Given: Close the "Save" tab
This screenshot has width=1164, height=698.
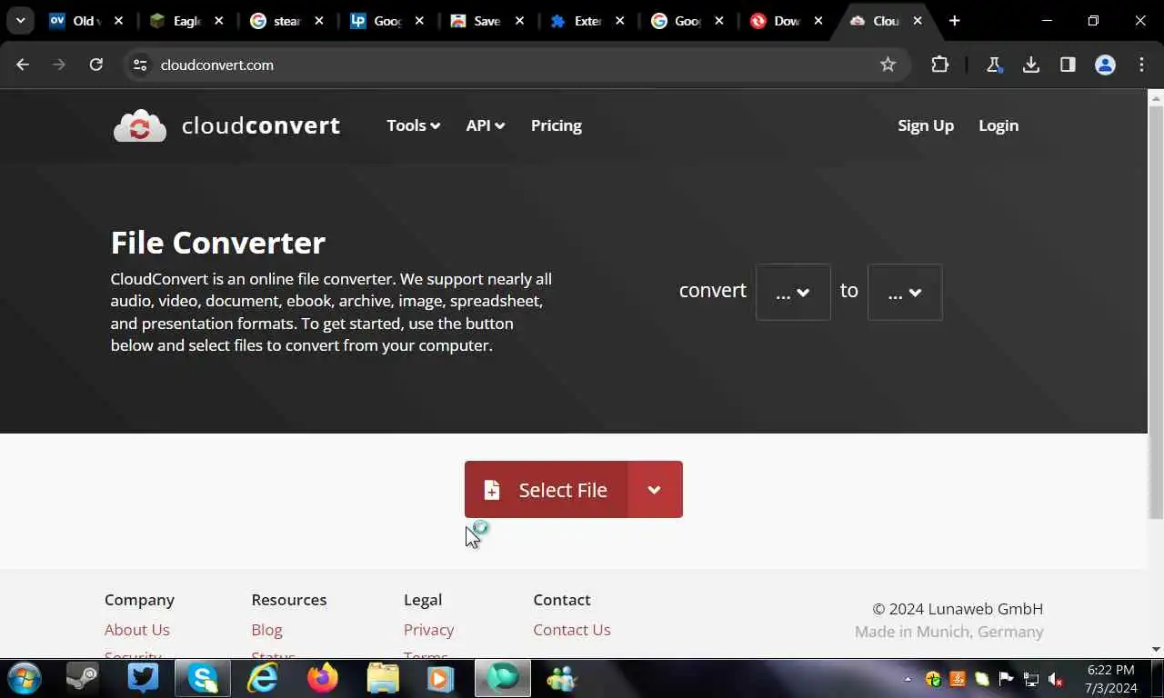Looking at the screenshot, I should (519, 21).
